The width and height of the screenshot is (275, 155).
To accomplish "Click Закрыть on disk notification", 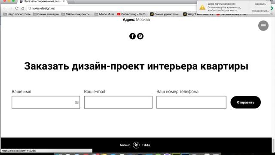I will click(x=260, y=4).
